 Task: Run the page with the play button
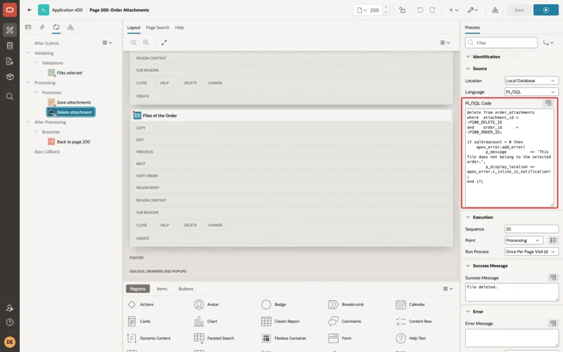tap(546, 10)
